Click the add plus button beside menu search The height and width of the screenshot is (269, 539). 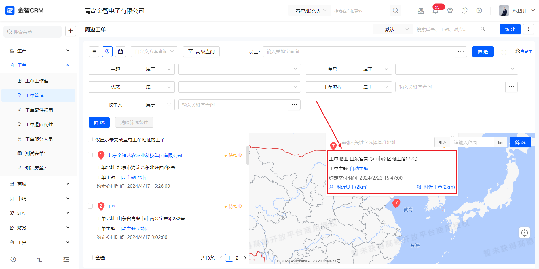[x=71, y=31]
